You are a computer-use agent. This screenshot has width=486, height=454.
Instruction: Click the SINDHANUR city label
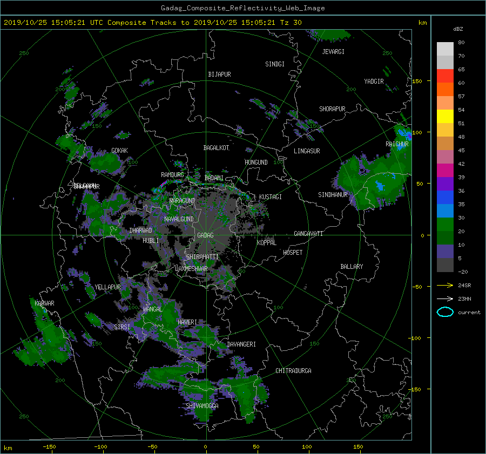(x=333, y=195)
